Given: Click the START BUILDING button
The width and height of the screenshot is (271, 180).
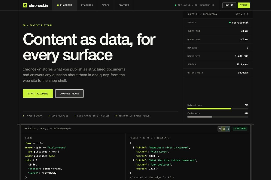Looking at the screenshot, I should point(38,93).
